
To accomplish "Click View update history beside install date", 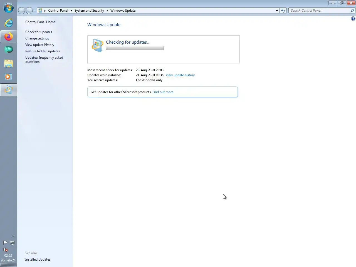I will click(180, 75).
